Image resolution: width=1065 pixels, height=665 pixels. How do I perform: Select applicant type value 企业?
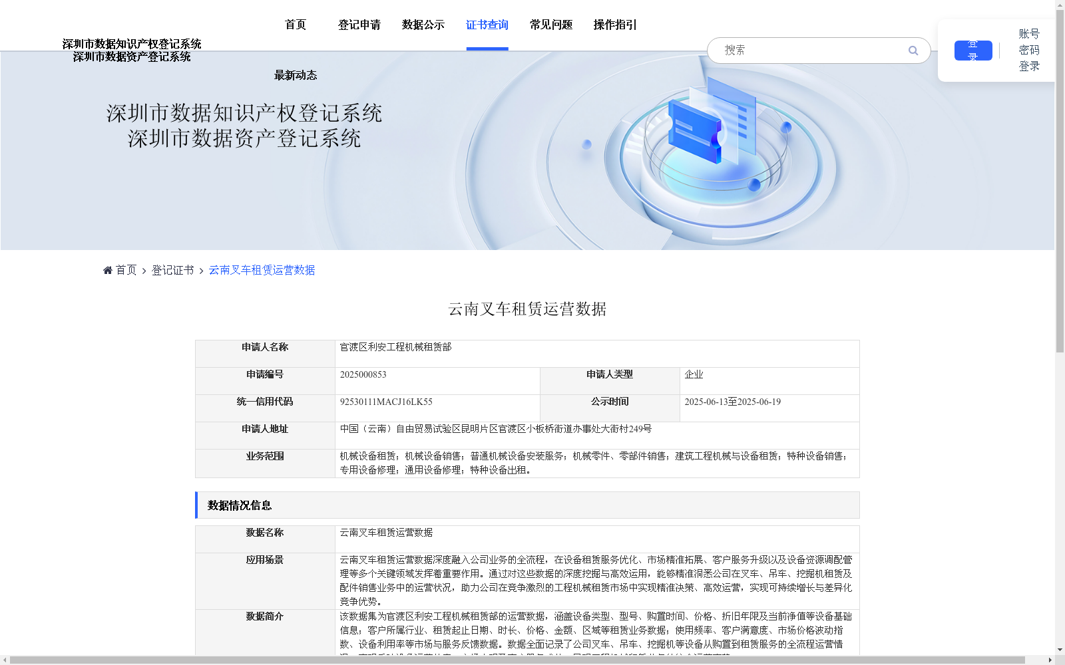[694, 374]
